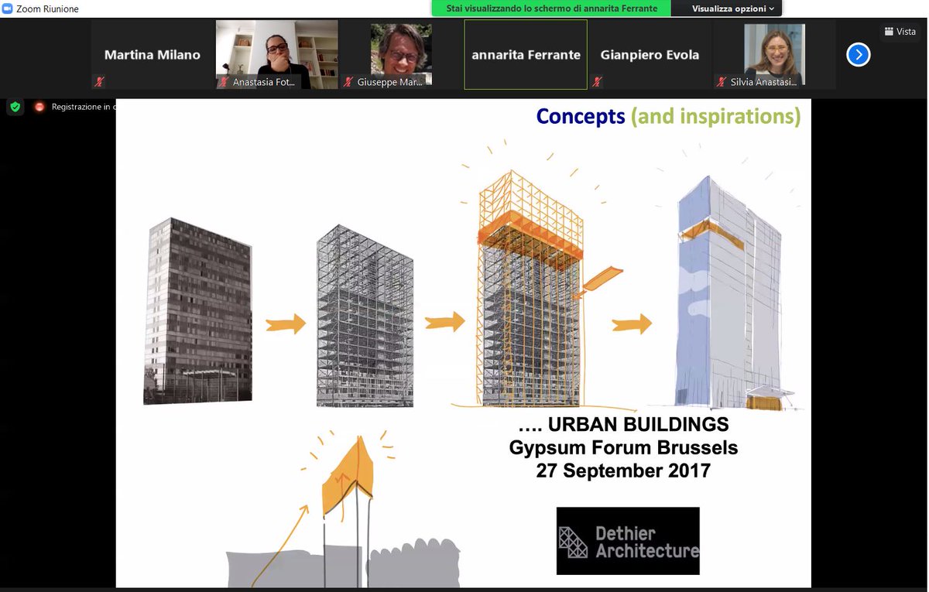Click the Zoom app icon in title bar
The width and height of the screenshot is (929, 592).
coord(8,9)
